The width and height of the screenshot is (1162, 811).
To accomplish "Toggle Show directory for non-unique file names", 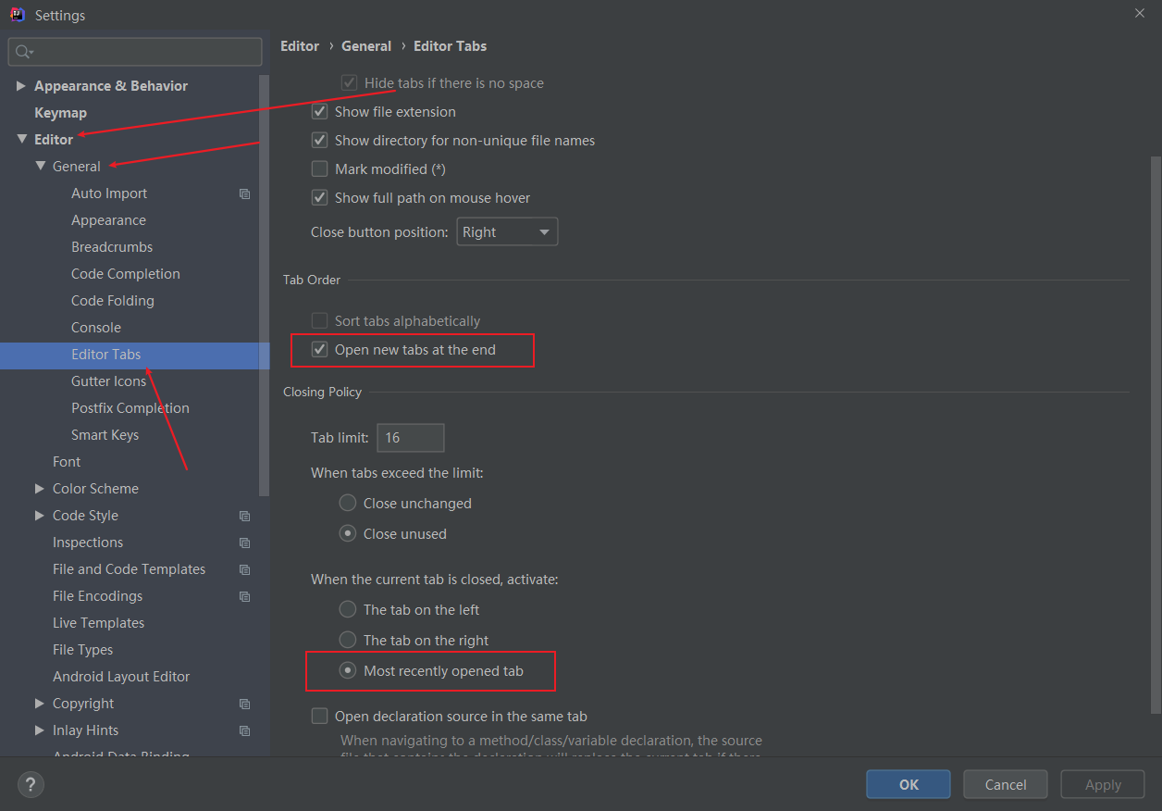I will (x=320, y=140).
